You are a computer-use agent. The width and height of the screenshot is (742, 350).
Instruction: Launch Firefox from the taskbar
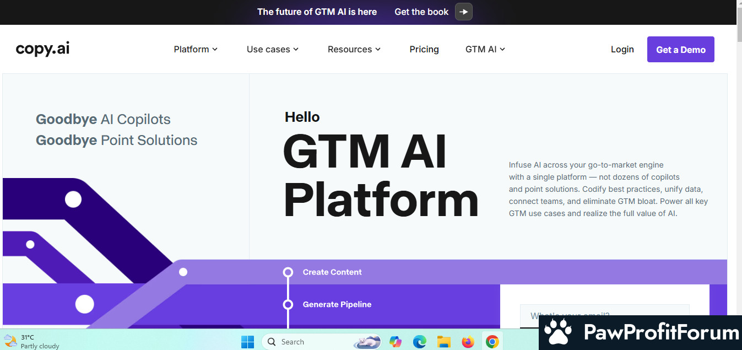pyautogui.click(x=468, y=342)
